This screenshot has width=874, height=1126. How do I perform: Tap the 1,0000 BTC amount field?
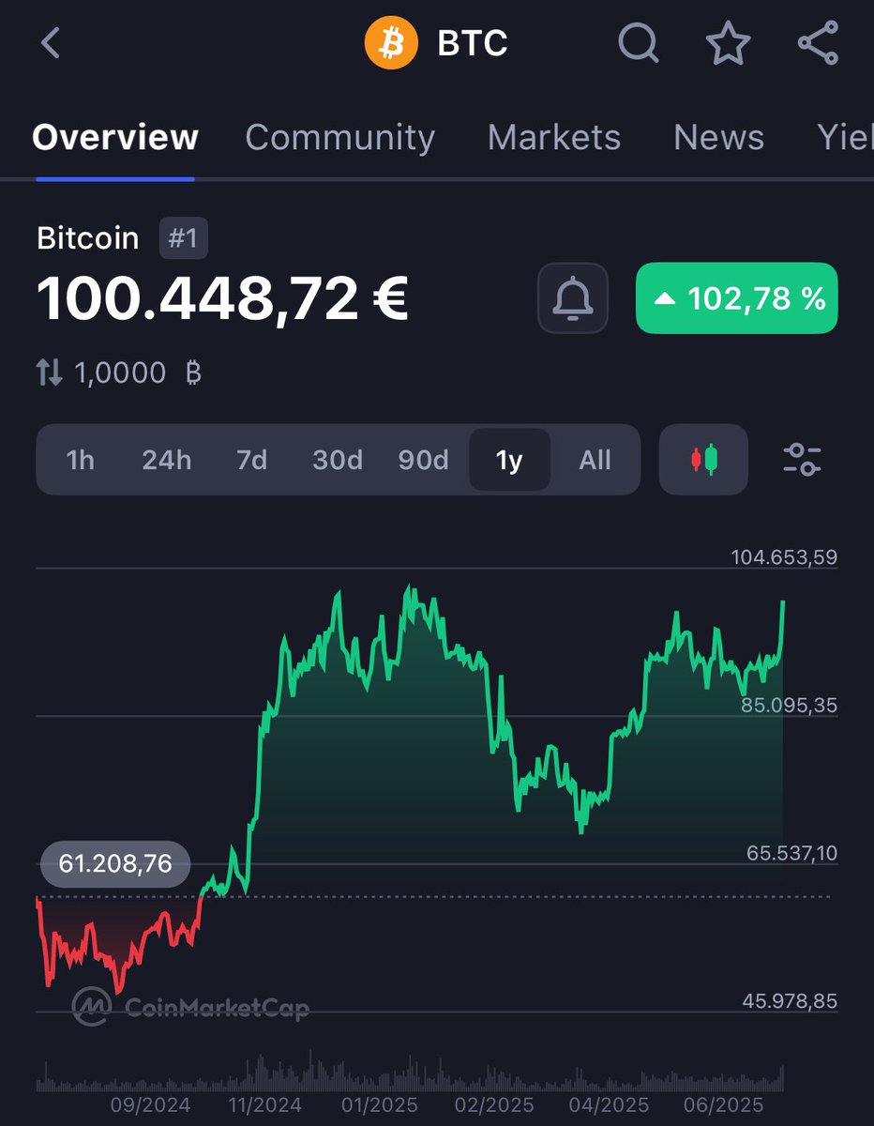click(119, 373)
